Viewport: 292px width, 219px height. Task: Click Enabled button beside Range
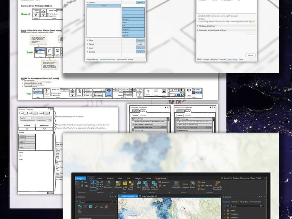click(140, 44)
